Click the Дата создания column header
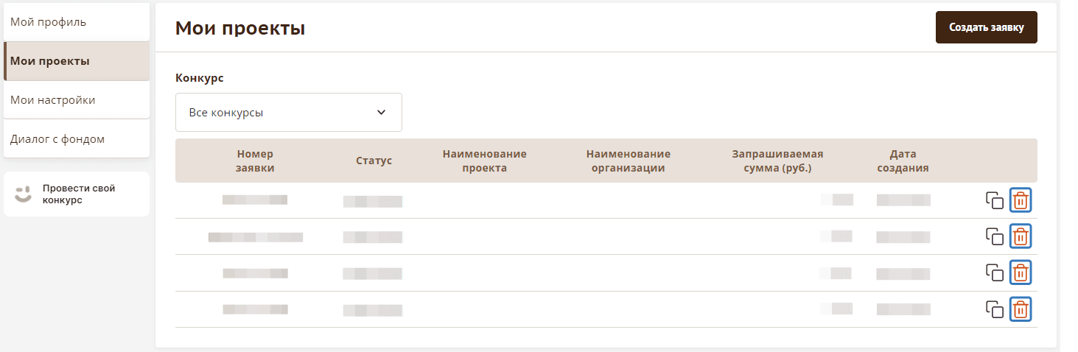The width and height of the screenshot is (1078, 352). coord(903,161)
